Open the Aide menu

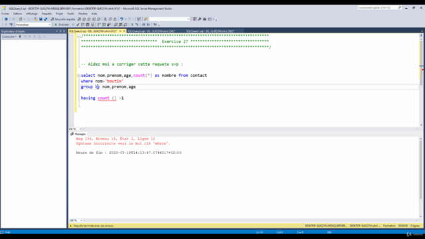point(94,13)
